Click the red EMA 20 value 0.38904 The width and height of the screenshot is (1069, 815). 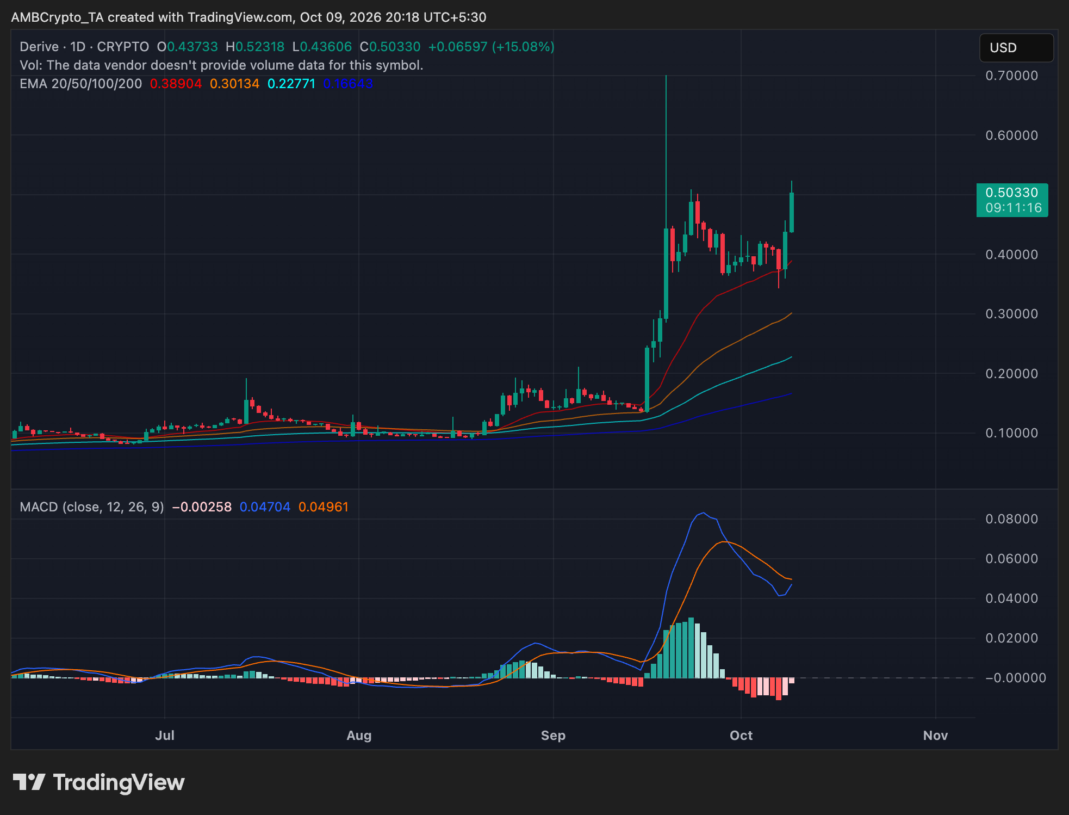[x=176, y=84]
